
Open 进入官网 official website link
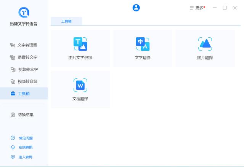tap(26, 157)
